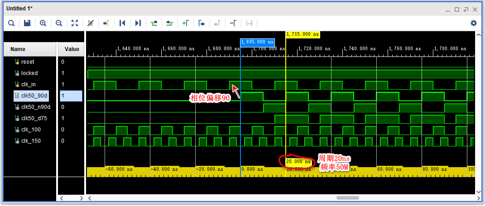Delete the selected marker

233,23
